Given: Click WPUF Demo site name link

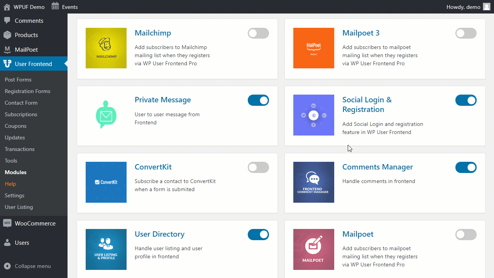Looking at the screenshot, I should click(29, 7).
